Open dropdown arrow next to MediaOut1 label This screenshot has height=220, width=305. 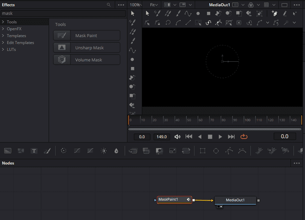[243, 5]
